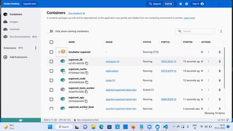This screenshot has height=131, width=233.
Task: Stop the superset_cache container
Action: click(202, 71)
